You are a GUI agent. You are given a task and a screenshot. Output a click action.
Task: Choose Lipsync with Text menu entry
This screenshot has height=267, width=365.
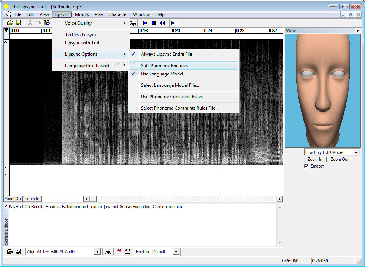pos(90,43)
